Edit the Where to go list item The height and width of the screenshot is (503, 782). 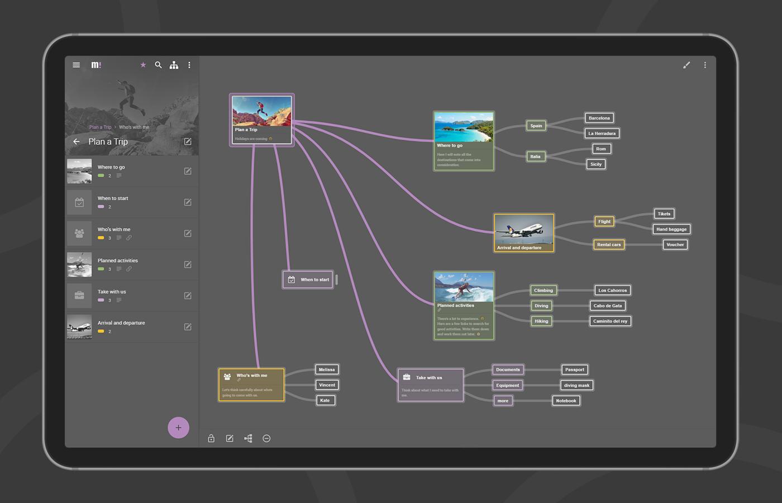tap(188, 171)
